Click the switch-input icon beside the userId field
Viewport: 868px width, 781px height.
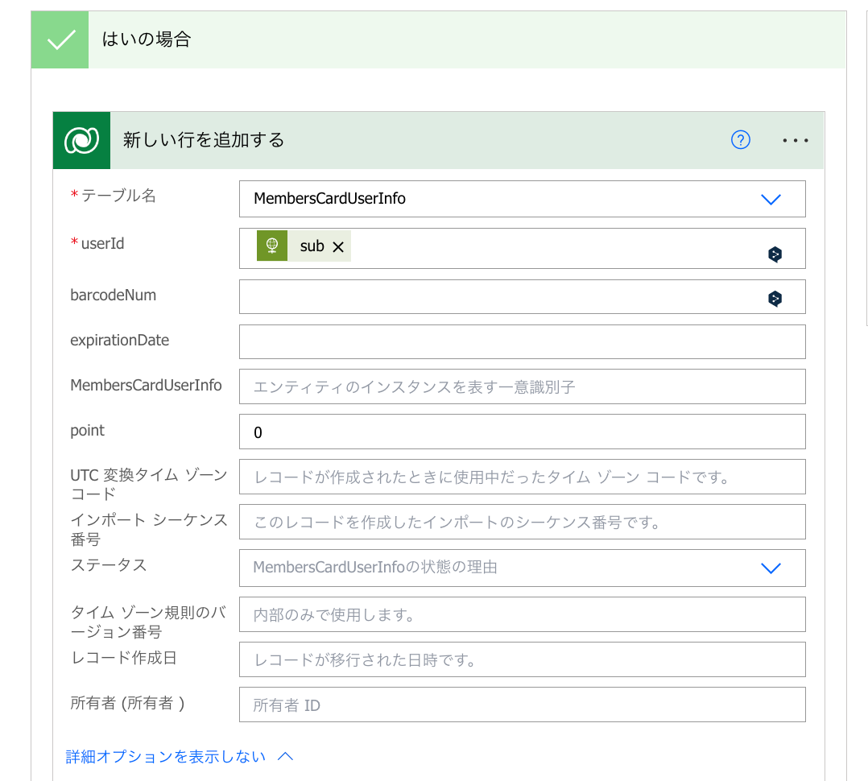coord(775,254)
